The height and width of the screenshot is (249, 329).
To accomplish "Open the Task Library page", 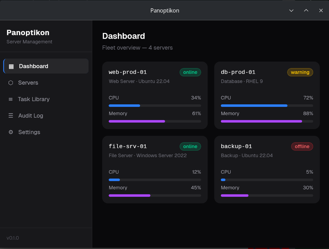I will tap(46, 99).
